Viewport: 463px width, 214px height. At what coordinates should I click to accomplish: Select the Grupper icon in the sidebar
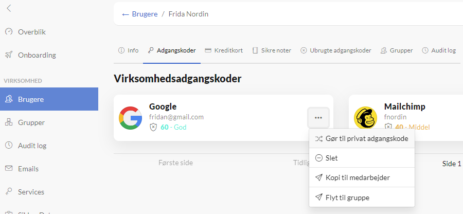[x=9, y=122]
